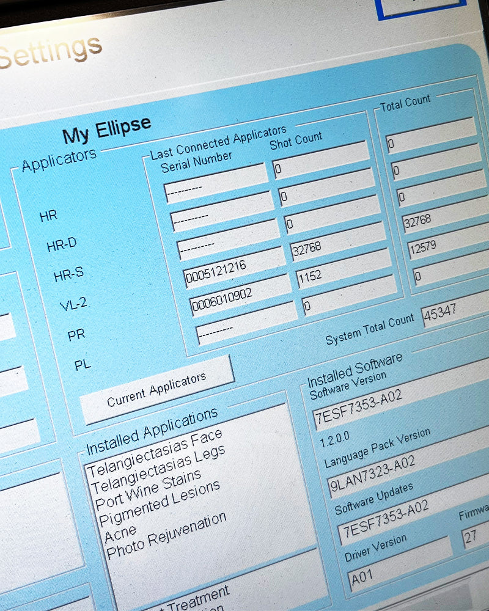The image size is (489, 611).
Task: Click the version number 1.2.0.0
Action: click(334, 439)
